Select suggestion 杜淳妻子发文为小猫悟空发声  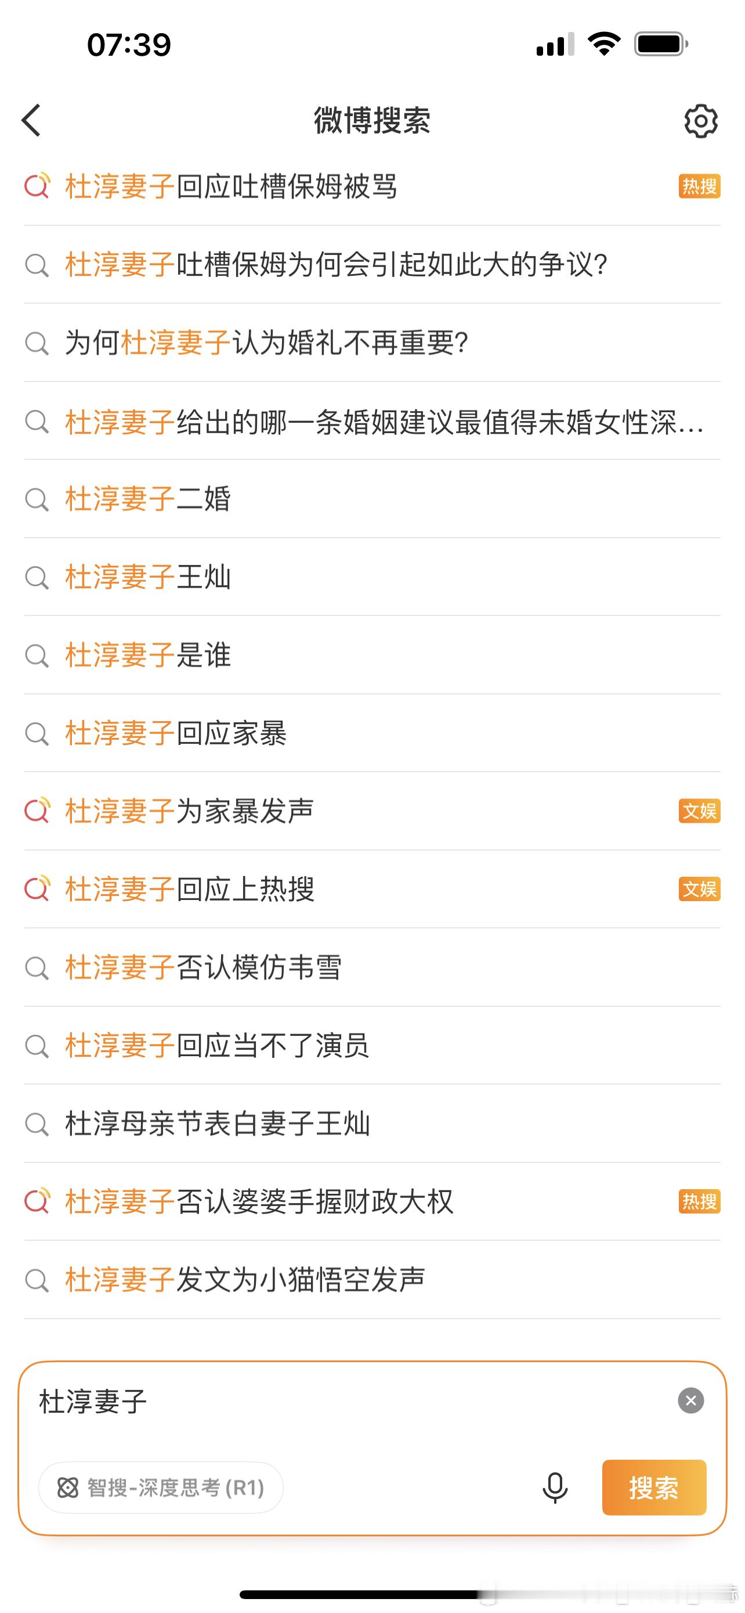click(x=372, y=1280)
